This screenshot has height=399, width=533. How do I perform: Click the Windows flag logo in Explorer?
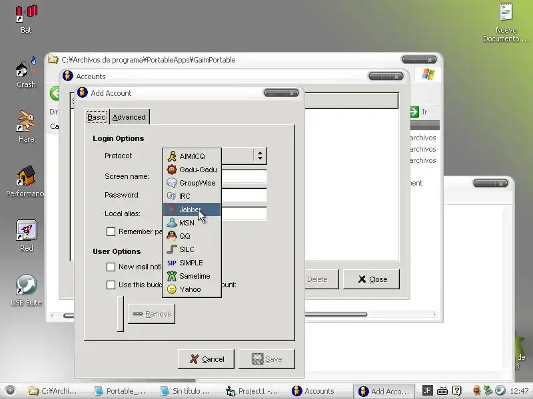pos(428,74)
